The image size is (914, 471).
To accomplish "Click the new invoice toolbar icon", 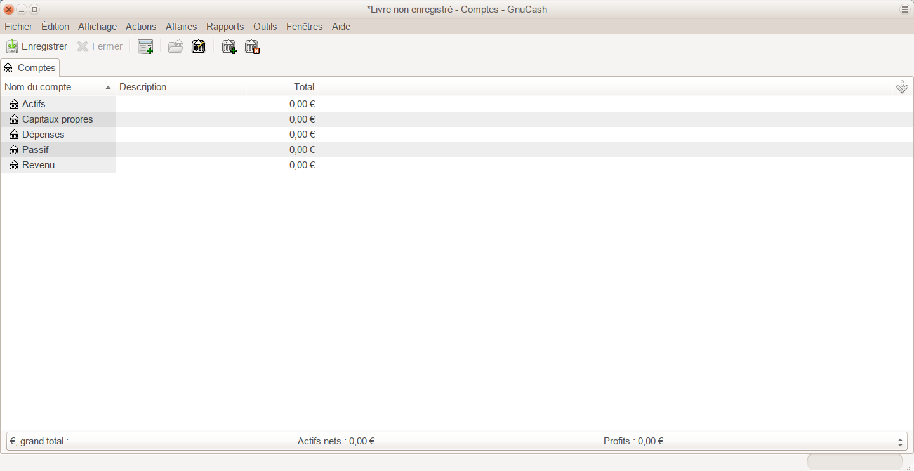I will pos(145,46).
